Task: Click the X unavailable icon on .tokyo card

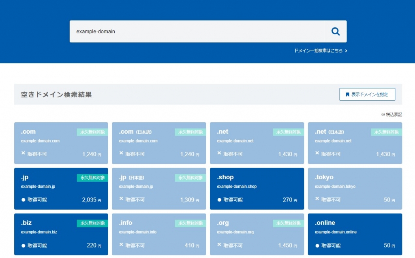Action: pyautogui.click(x=317, y=199)
